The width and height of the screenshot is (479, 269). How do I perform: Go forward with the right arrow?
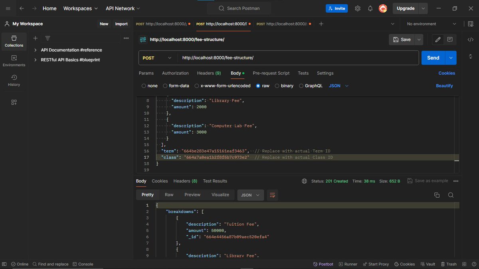coord(34,8)
